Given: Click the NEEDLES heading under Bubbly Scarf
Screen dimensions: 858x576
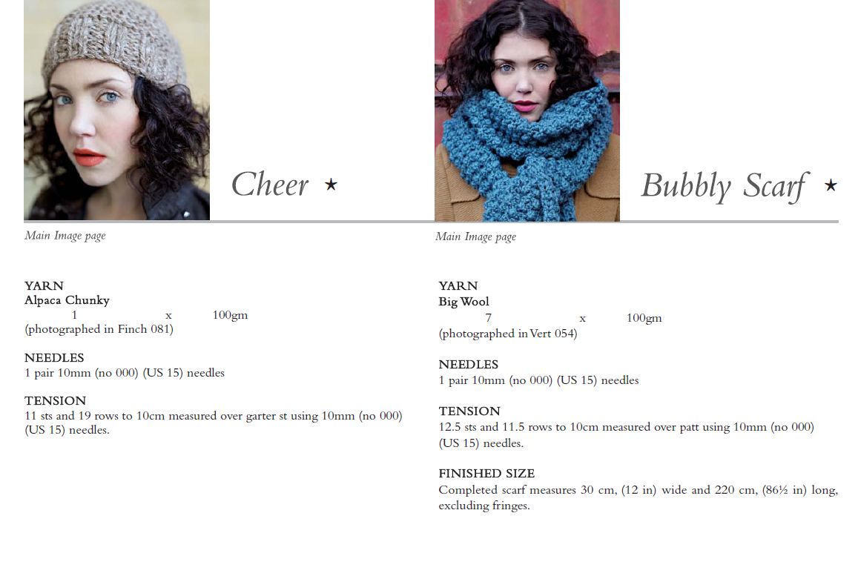Looking at the screenshot, I should click(469, 364).
